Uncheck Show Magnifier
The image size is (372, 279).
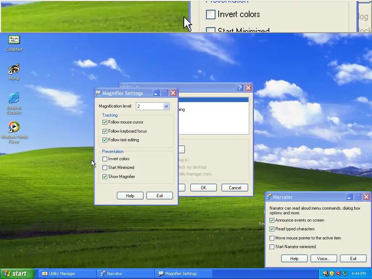click(x=105, y=177)
